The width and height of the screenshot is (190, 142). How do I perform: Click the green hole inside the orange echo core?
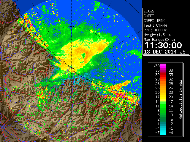point(83,55)
